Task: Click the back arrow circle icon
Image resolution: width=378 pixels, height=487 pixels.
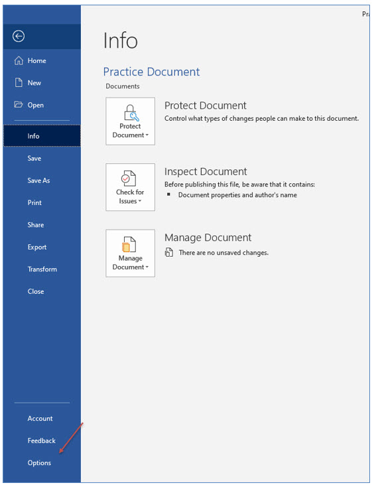Action: click(19, 36)
